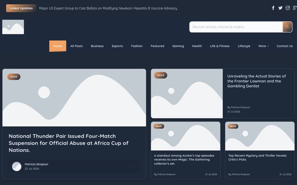Click the Latest Updates badge
297x185 pixels.
click(21, 8)
